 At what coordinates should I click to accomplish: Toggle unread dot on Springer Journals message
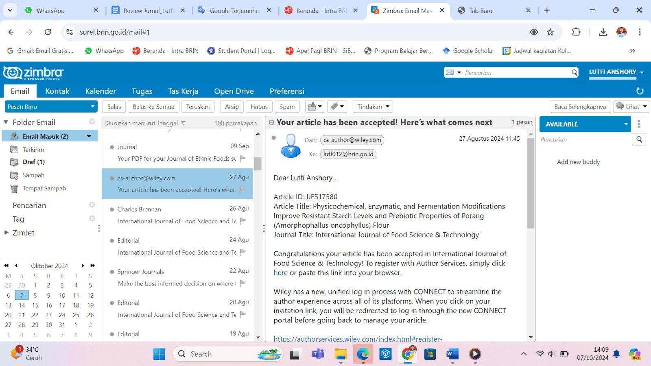(111, 272)
